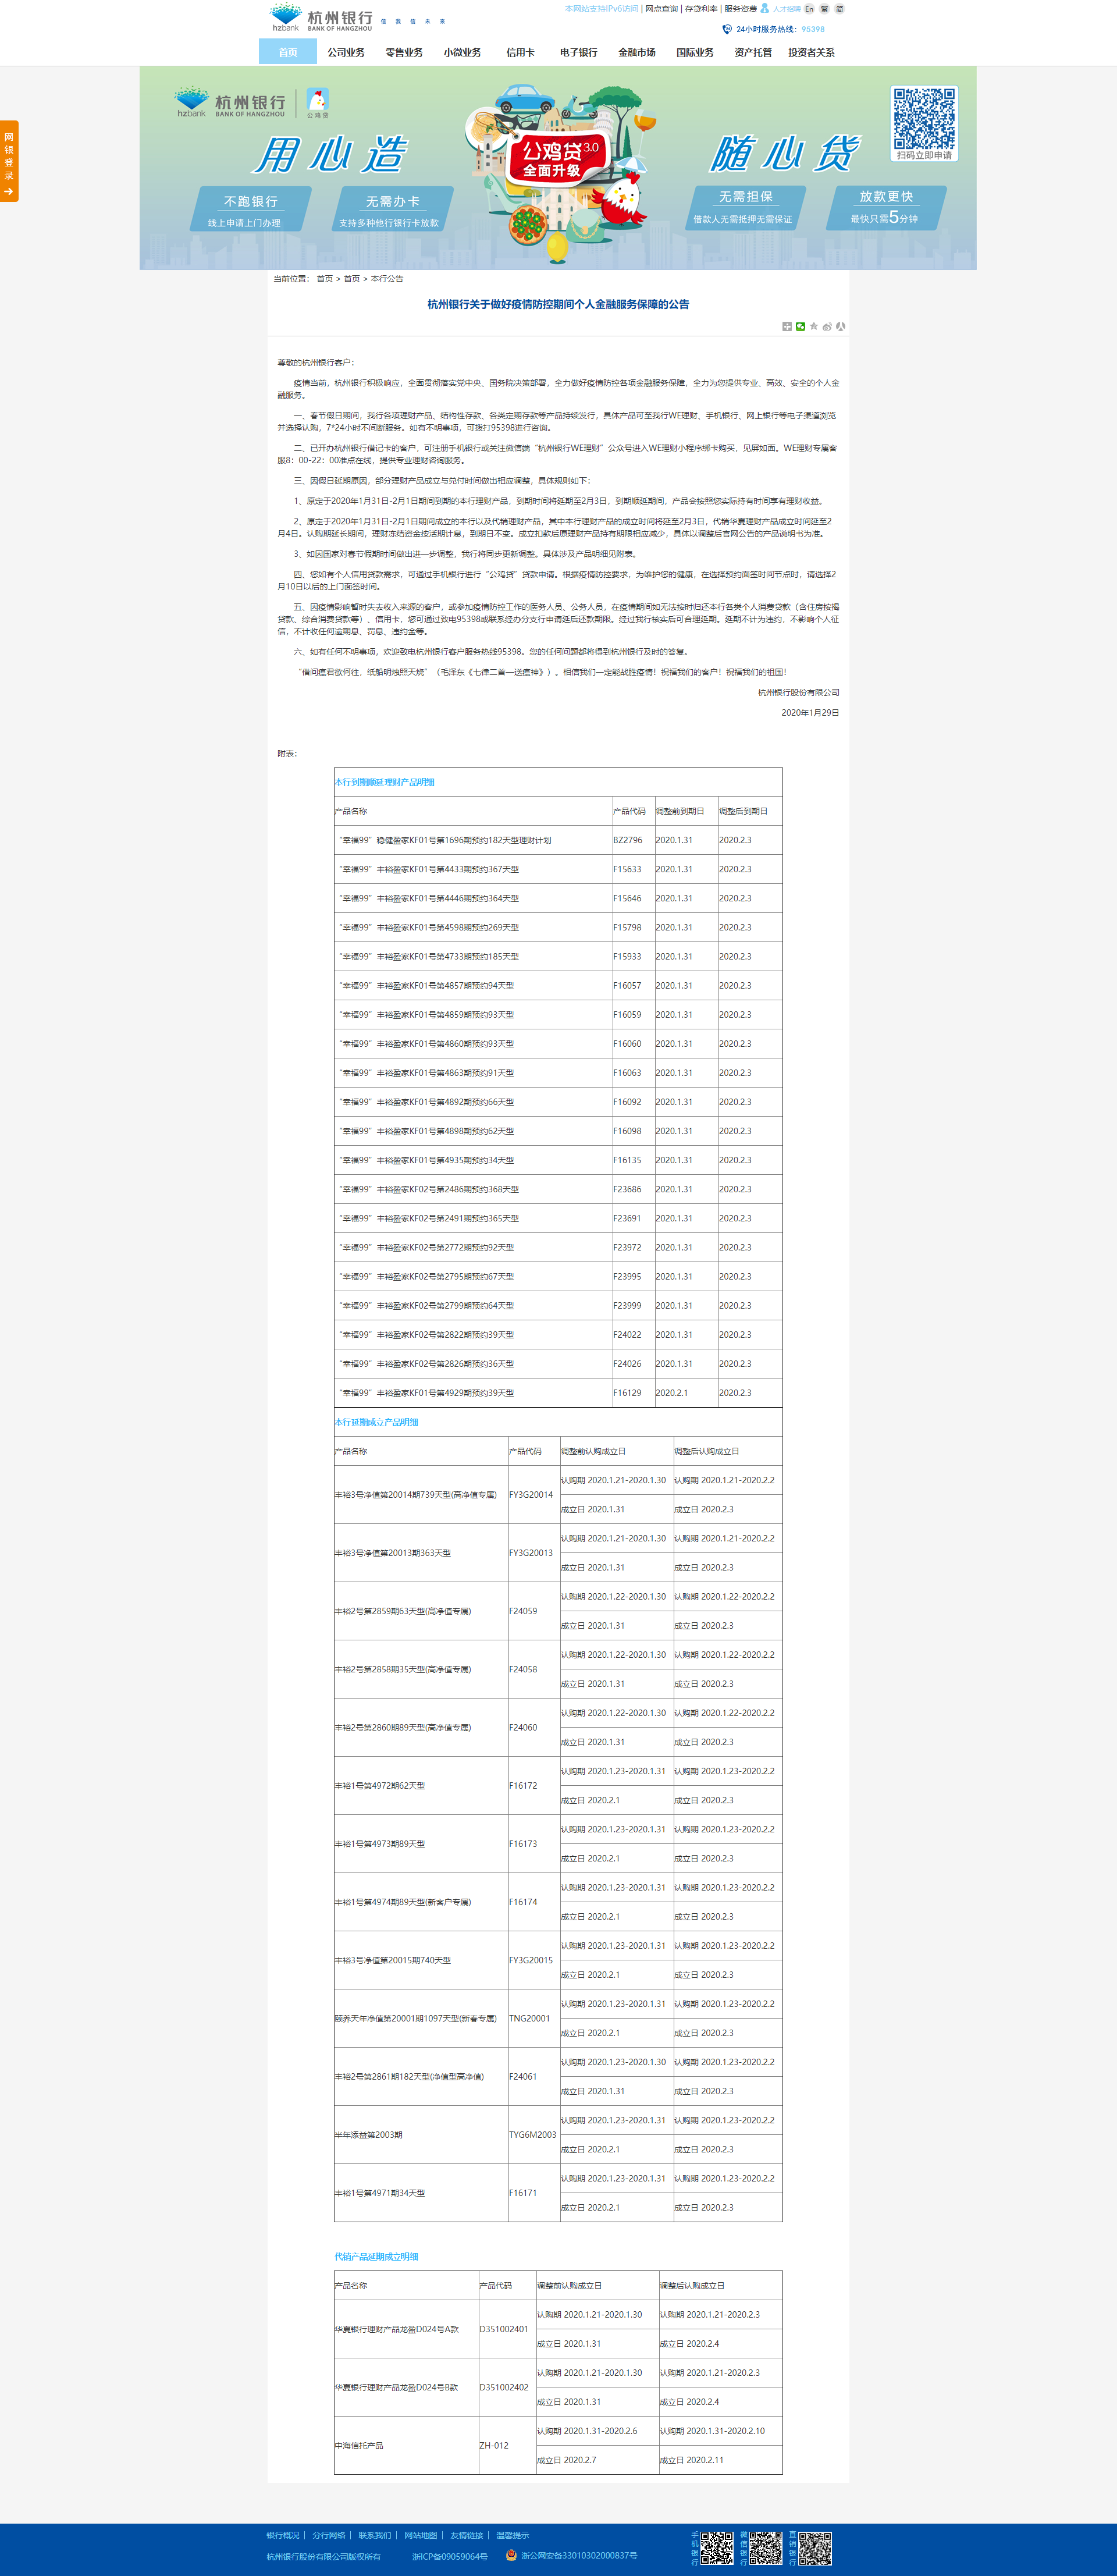Open the 信用卡 menu
The width and height of the screenshot is (1117, 2576).
tap(520, 52)
